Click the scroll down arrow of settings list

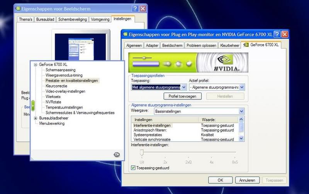click(x=241, y=139)
